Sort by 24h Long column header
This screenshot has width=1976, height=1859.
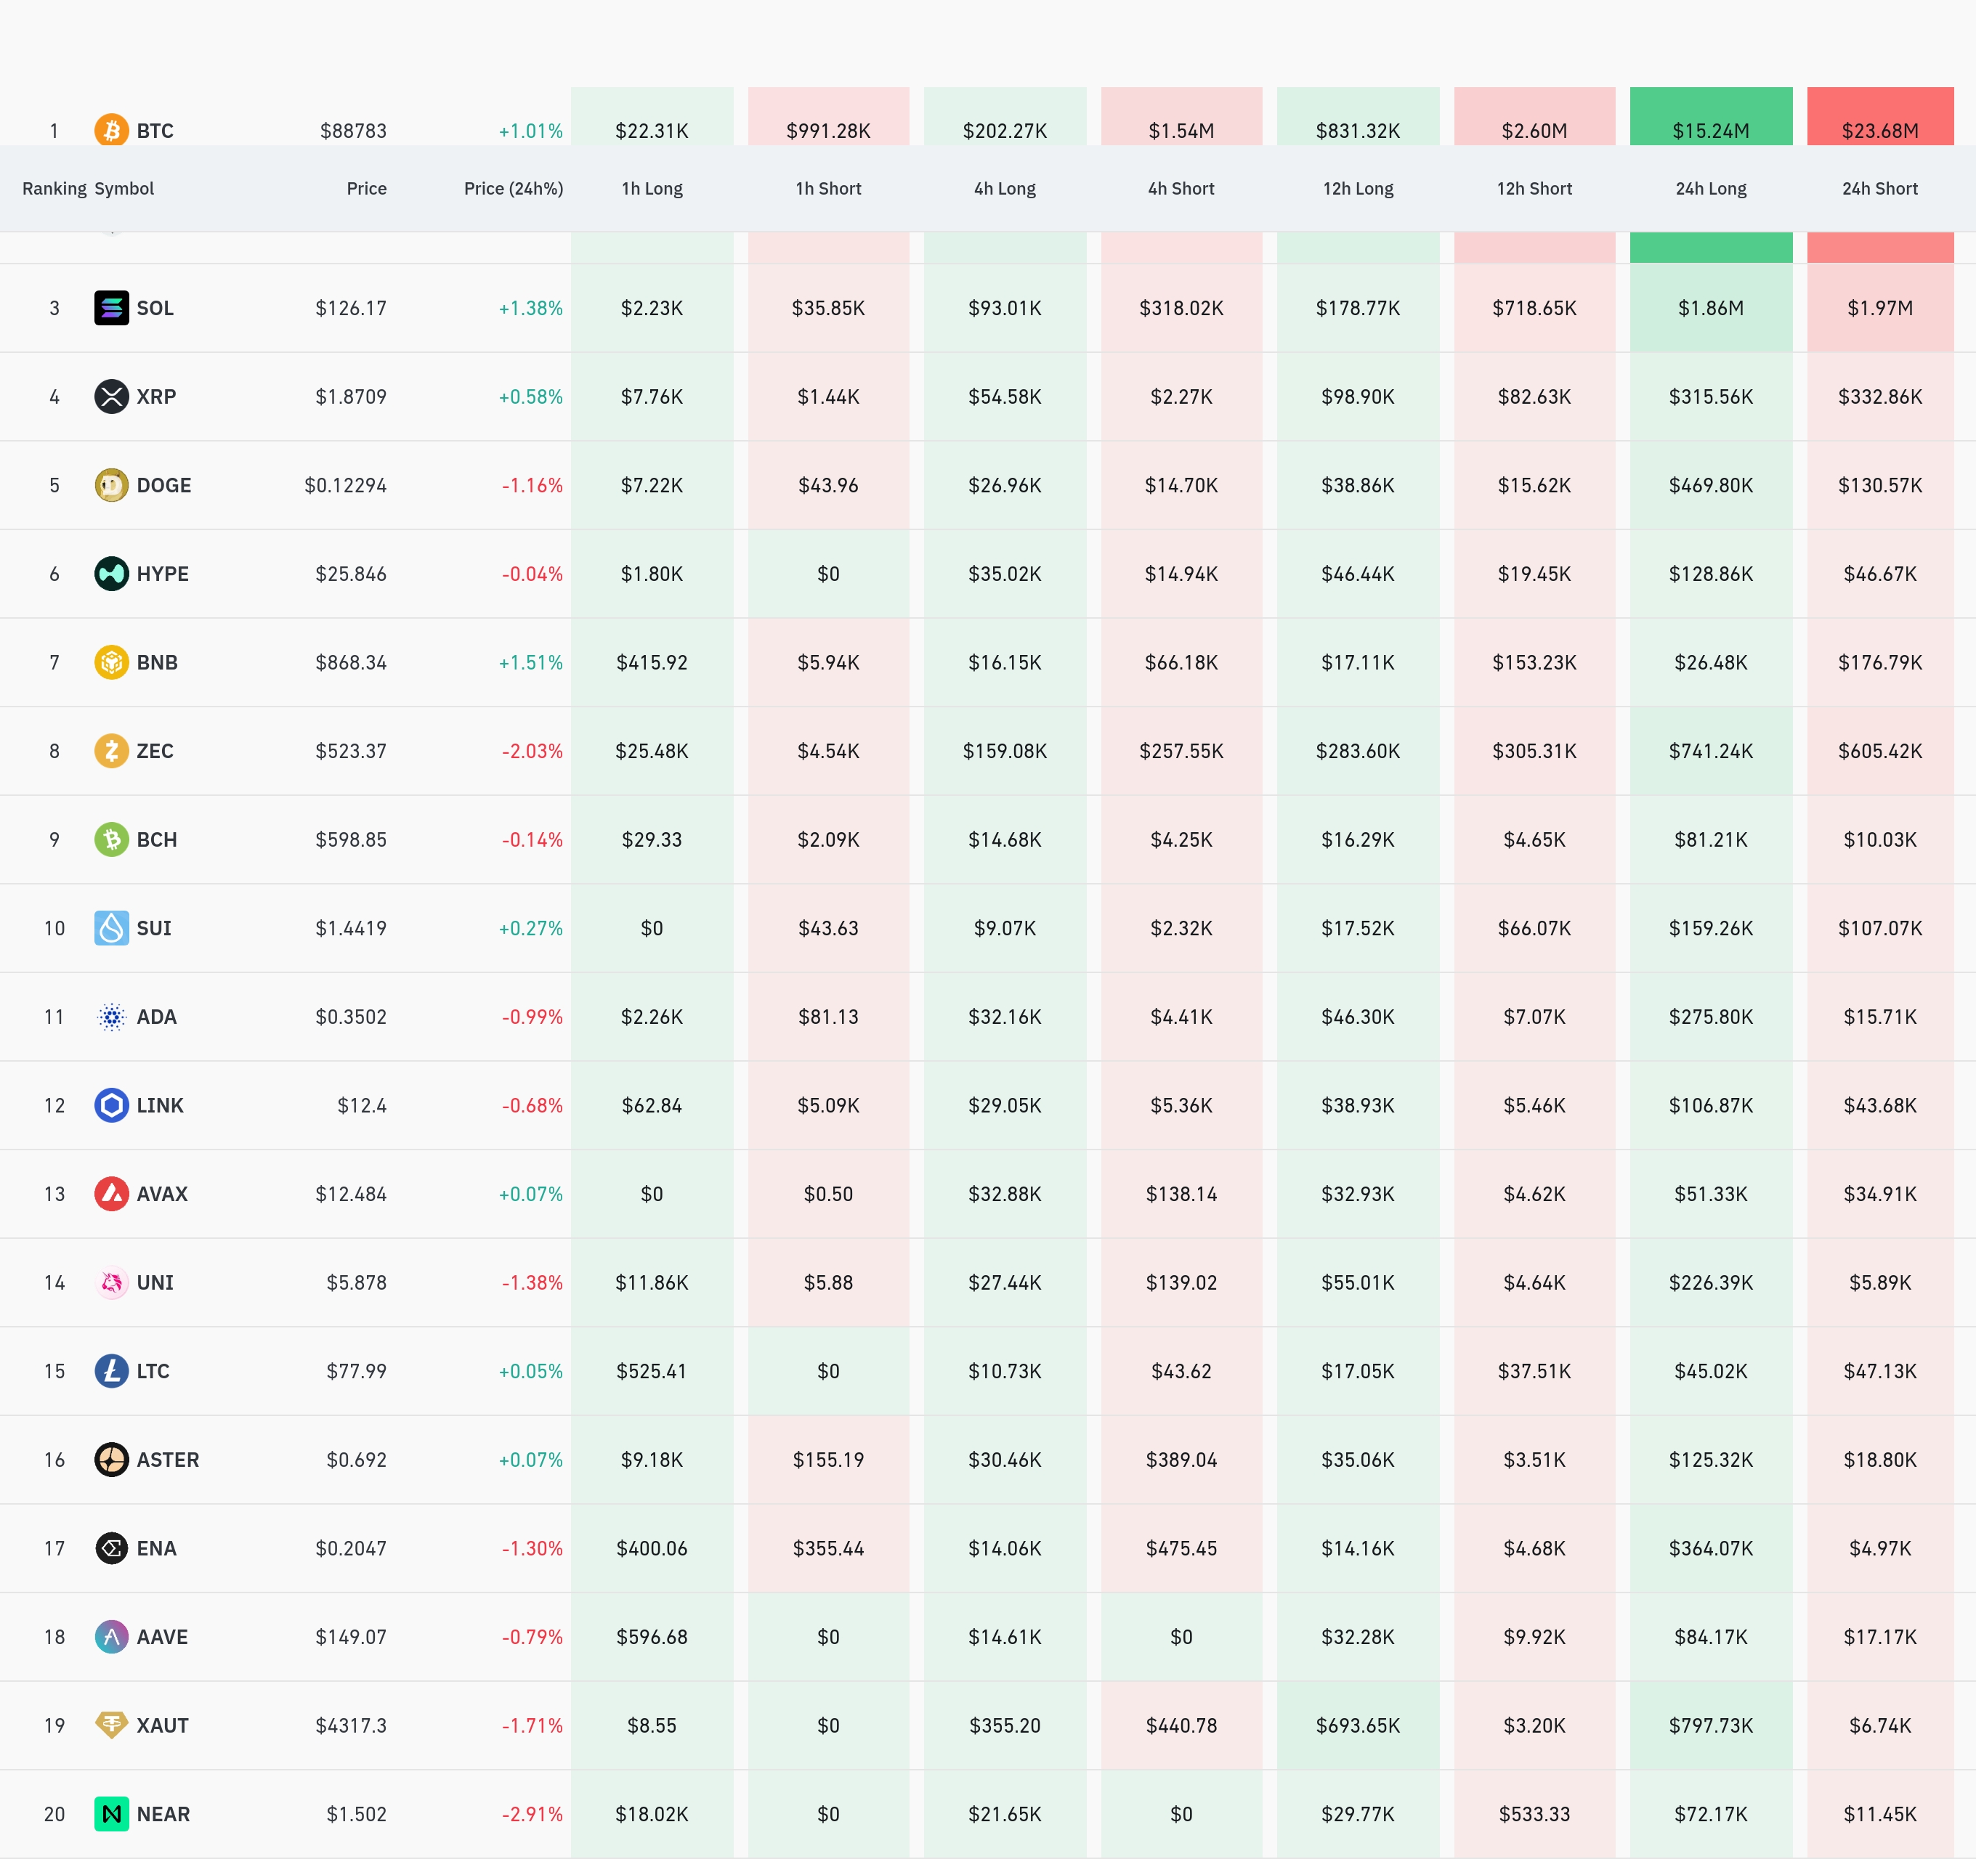point(1709,189)
